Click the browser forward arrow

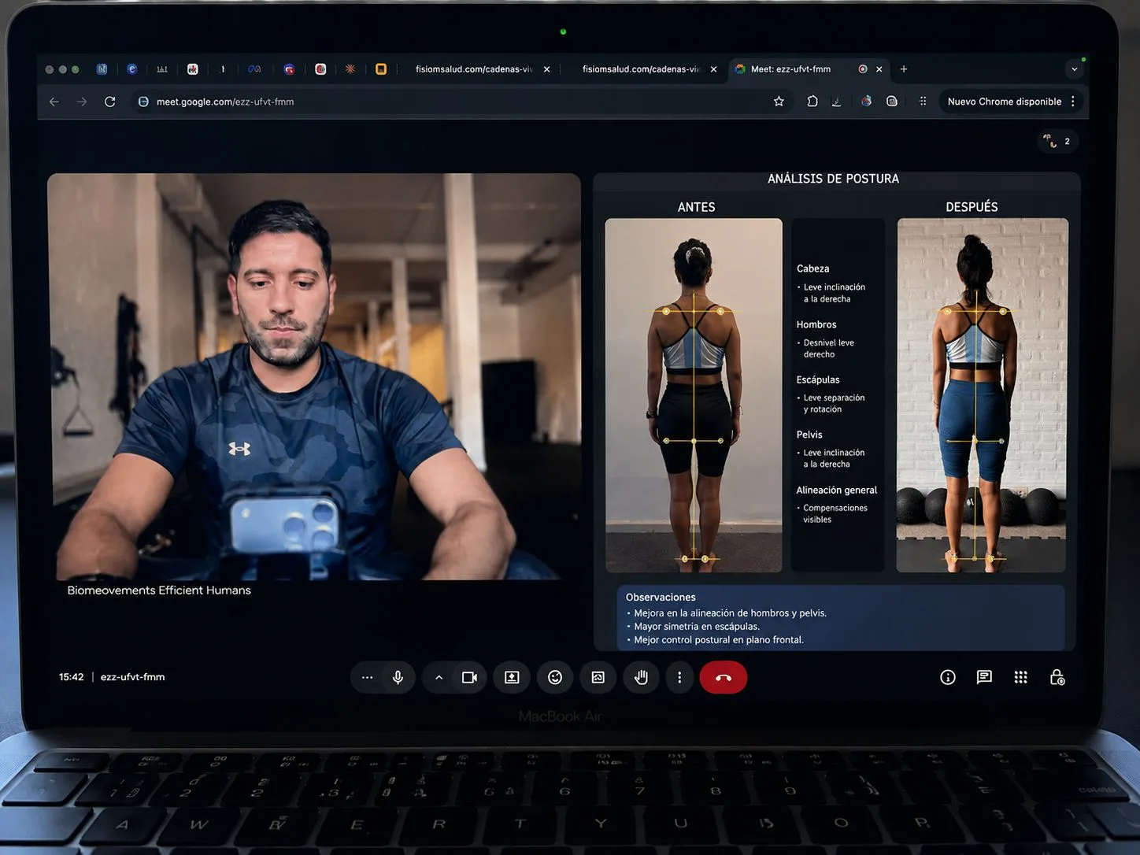[x=82, y=102]
